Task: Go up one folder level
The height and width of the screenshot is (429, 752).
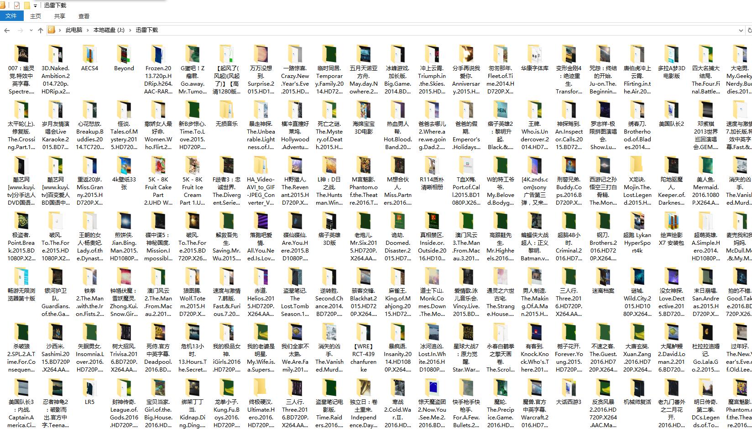Action: [41, 30]
